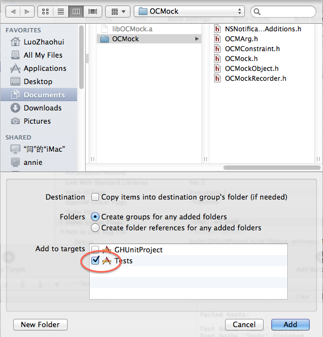Switch to list view mode
The image size is (323, 337).
point(61,12)
